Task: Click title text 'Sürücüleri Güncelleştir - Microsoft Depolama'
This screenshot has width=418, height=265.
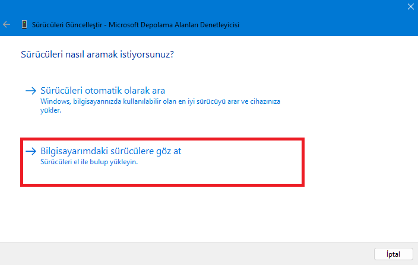Action: [x=136, y=25]
